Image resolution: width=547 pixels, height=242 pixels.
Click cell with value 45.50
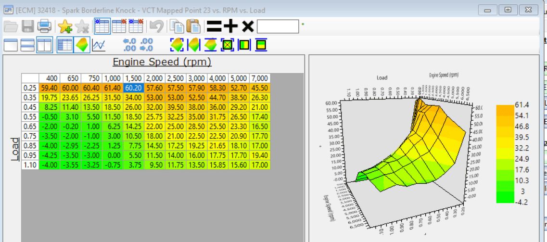260,88
